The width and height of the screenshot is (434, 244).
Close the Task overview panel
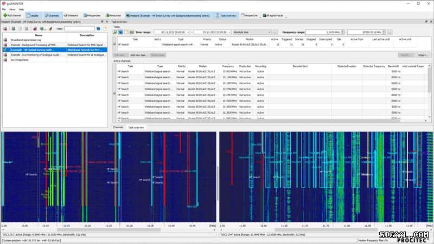[431, 22]
